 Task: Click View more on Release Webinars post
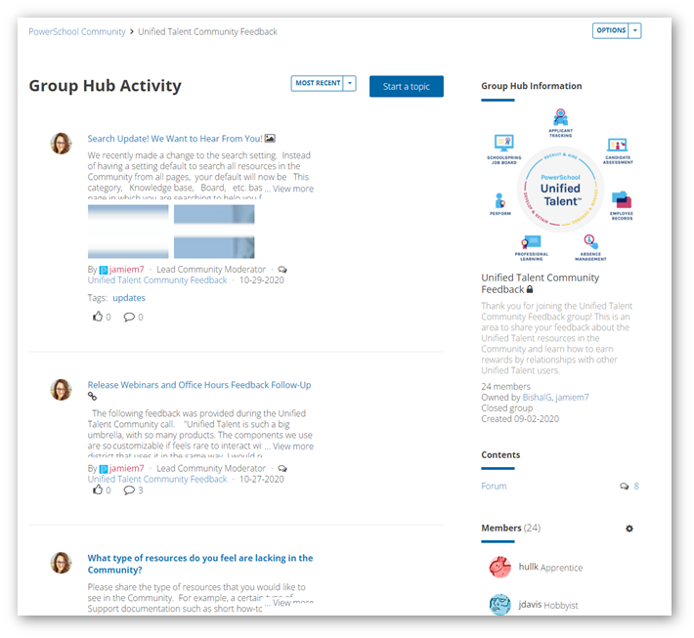[x=293, y=446]
